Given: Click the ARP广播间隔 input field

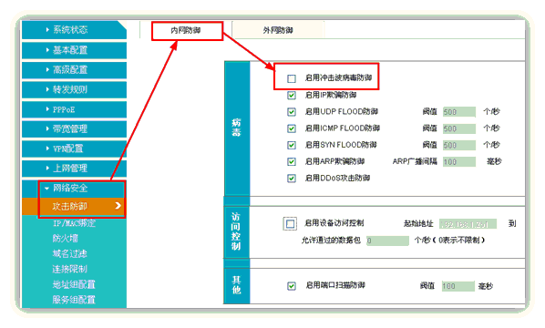Looking at the screenshot, I should tap(459, 161).
